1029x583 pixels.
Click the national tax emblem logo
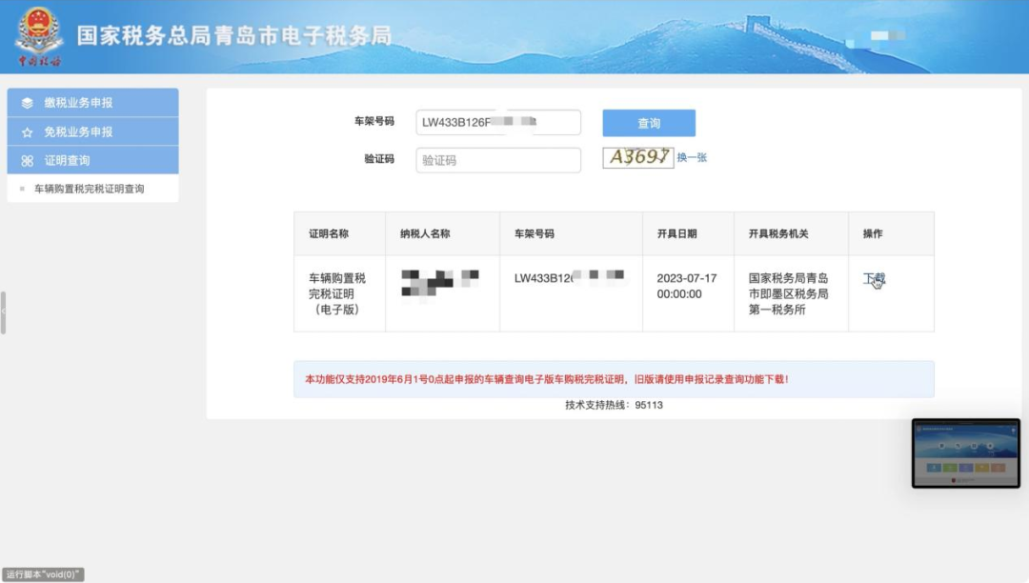click(38, 35)
